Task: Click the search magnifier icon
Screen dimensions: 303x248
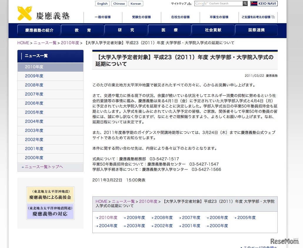Action: [x=245, y=4]
